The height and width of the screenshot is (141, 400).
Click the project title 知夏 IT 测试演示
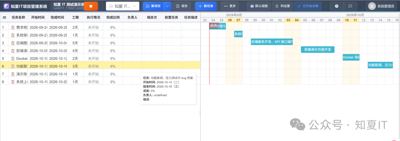[69, 4]
